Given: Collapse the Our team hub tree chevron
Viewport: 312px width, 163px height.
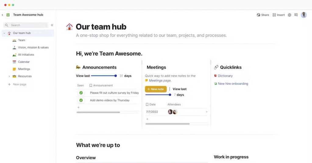Looking at the screenshot, I should [x=4, y=33].
